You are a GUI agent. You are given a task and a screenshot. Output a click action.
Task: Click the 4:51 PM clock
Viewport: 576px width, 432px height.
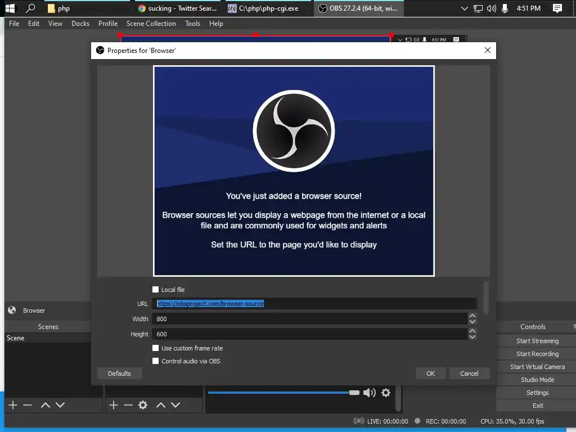coord(528,8)
